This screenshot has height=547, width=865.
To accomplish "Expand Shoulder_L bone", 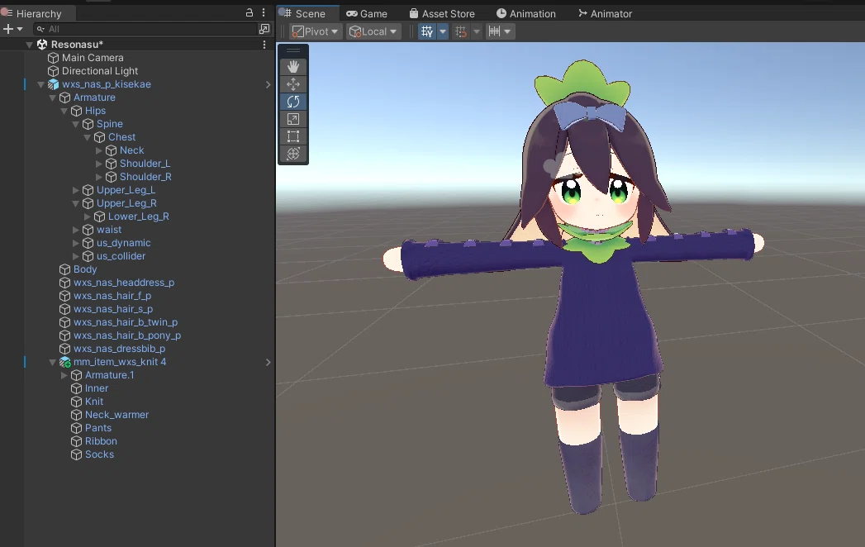I will 99,164.
